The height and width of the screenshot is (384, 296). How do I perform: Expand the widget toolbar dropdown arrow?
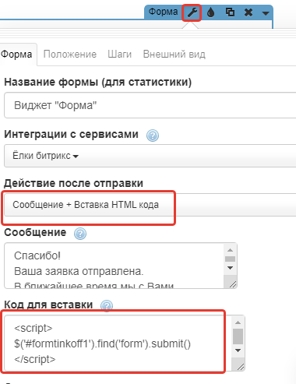(x=266, y=13)
